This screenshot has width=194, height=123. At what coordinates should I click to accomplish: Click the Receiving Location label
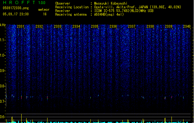pos(72,7)
